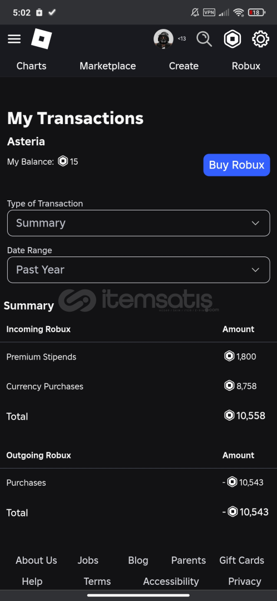277x601 pixels.
Task: Tap the Robux hexagon icon in header
Action: [x=232, y=39]
